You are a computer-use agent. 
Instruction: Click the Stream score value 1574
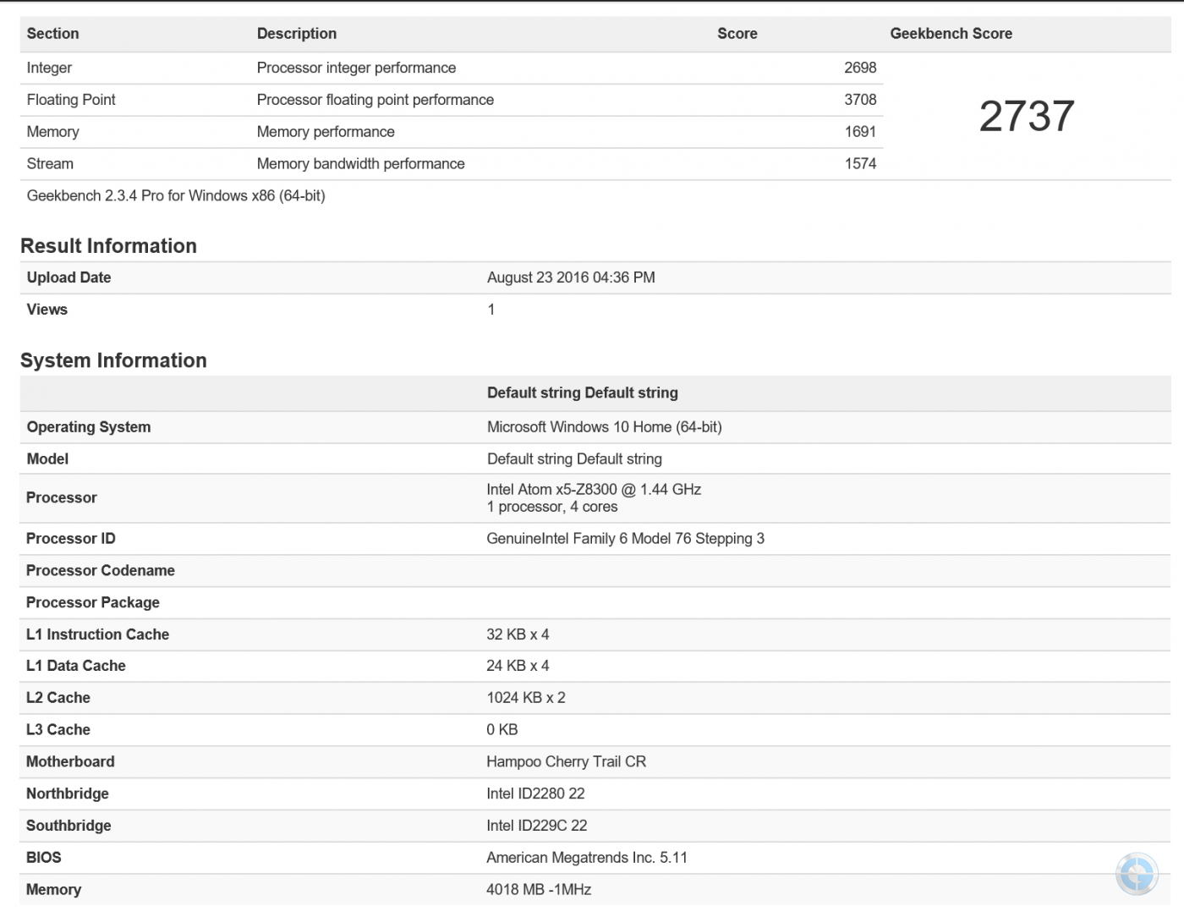pos(860,164)
